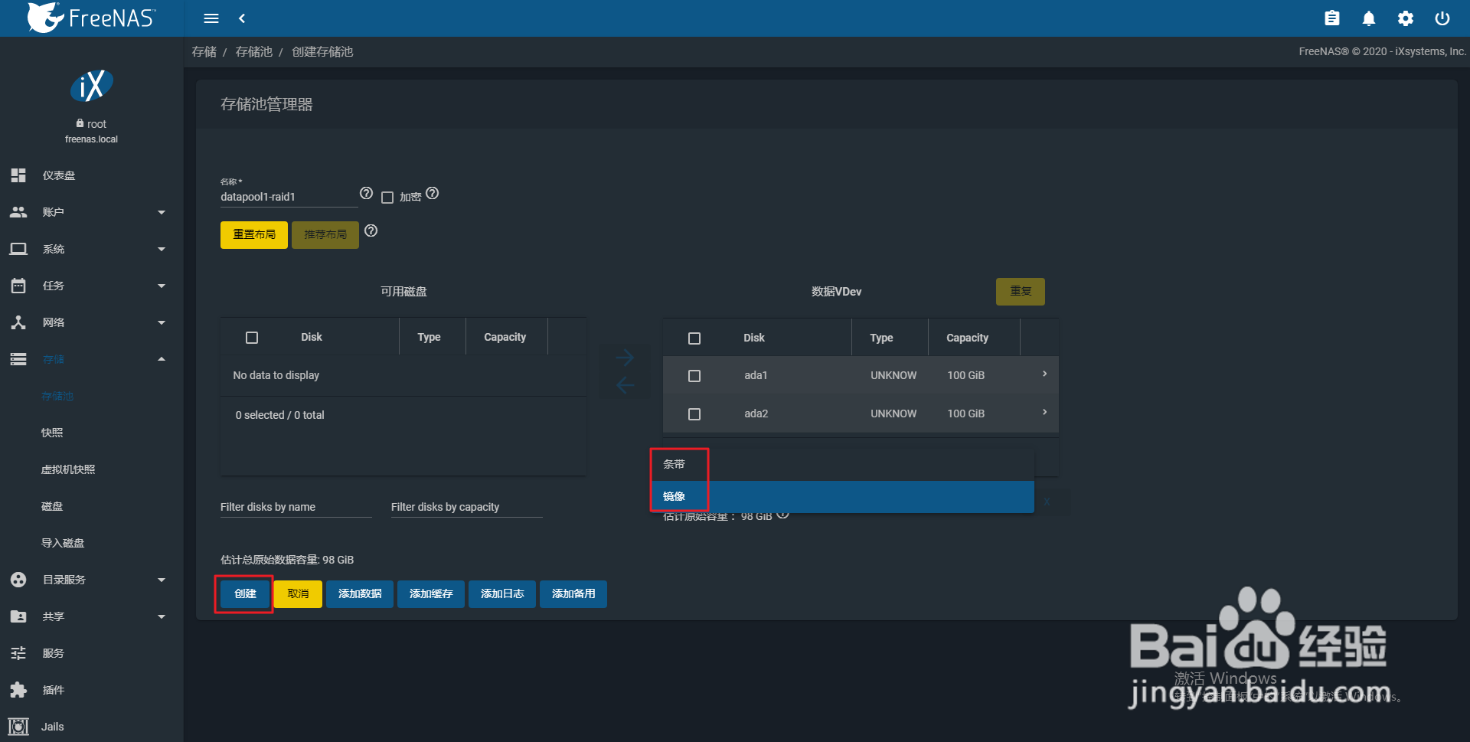
Task: Click Filter disks by capacity field
Action: 467,507
